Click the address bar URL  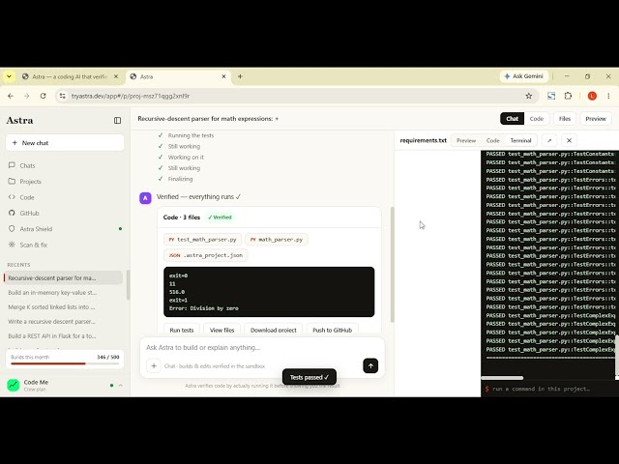[x=131, y=96]
